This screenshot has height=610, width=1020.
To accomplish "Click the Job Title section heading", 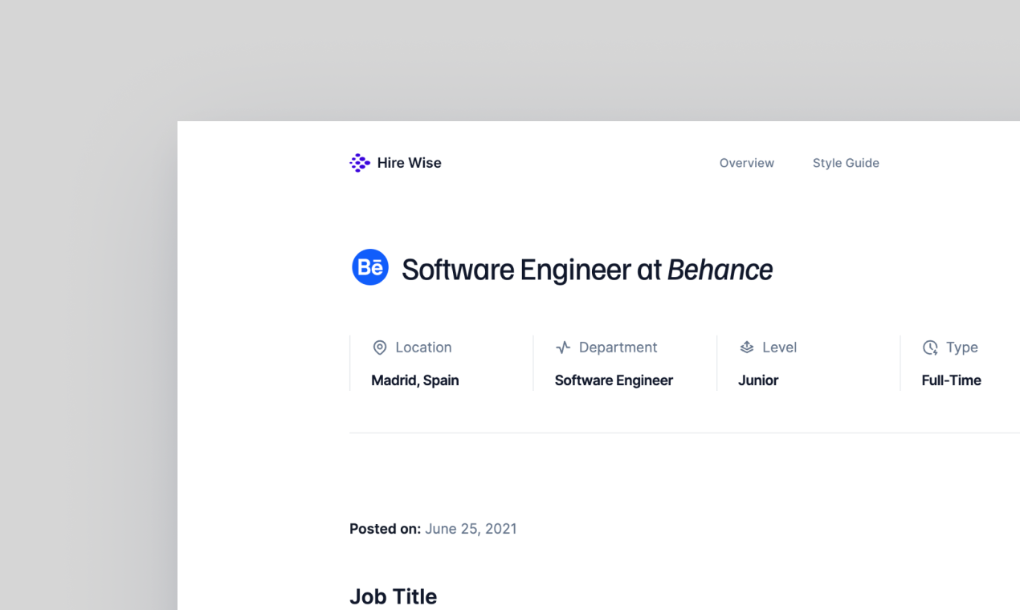I will pos(394,596).
